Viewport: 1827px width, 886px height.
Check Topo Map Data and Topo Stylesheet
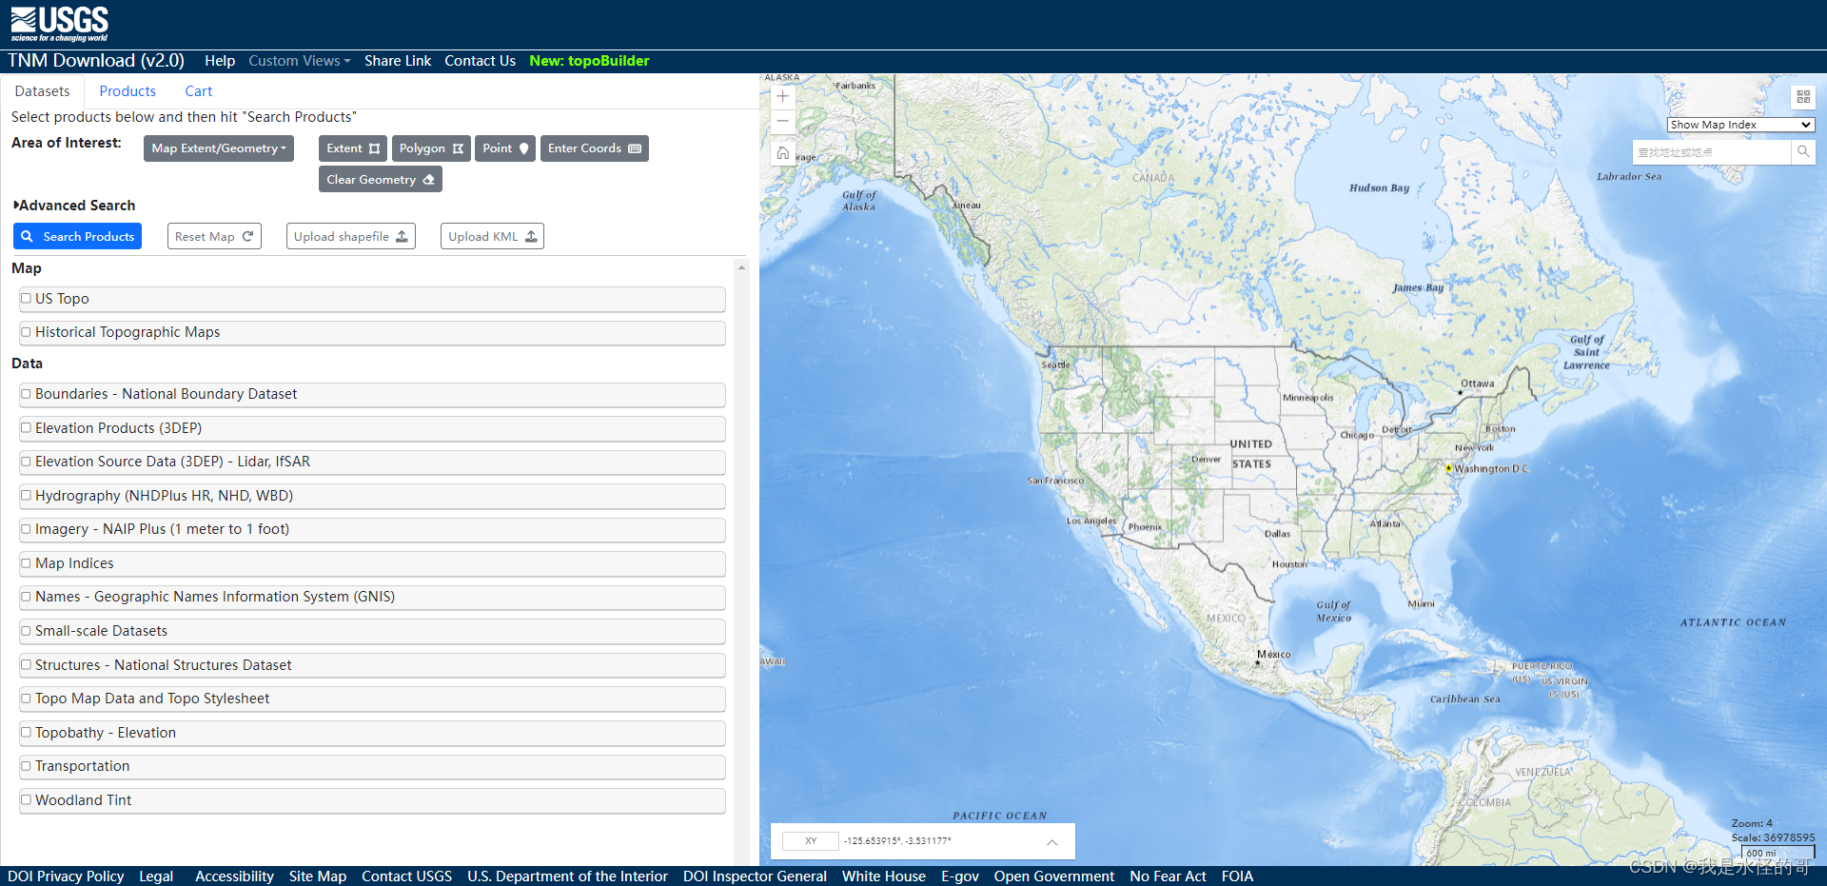(27, 699)
